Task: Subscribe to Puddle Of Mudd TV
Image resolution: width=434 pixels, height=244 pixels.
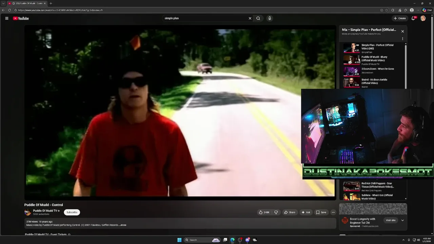Action: 72,212
